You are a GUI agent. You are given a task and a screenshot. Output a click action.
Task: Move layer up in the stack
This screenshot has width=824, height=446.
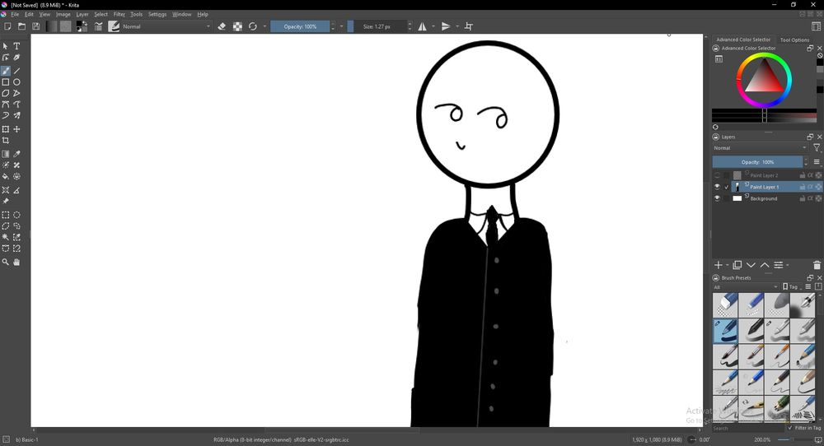click(x=765, y=265)
